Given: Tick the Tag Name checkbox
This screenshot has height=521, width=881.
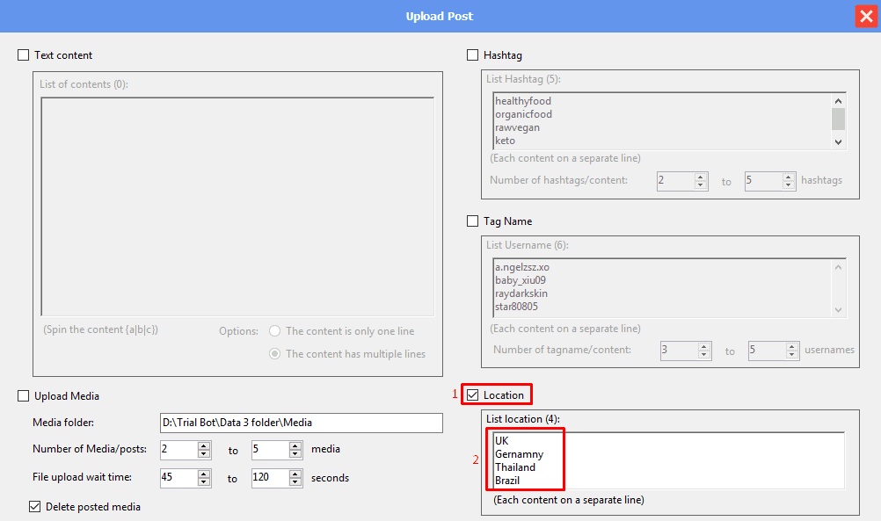Looking at the screenshot, I should [473, 221].
